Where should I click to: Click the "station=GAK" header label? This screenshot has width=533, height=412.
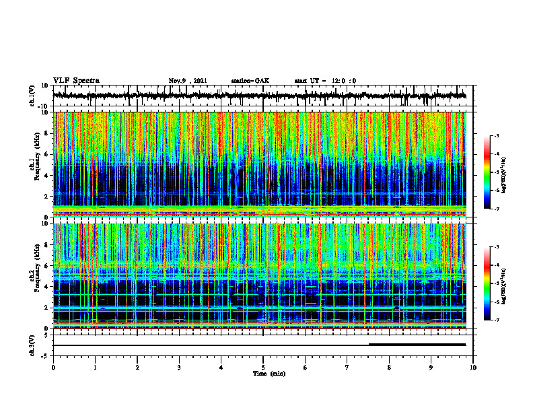pyautogui.click(x=250, y=81)
